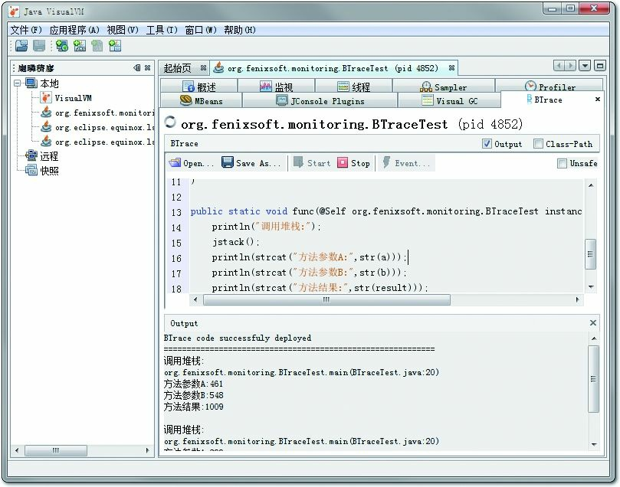Click the Save As... button
Image resolution: width=620 pixels, height=487 pixels.
tap(251, 163)
